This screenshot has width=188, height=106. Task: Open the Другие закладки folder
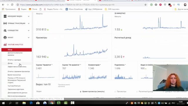coord(181,9)
